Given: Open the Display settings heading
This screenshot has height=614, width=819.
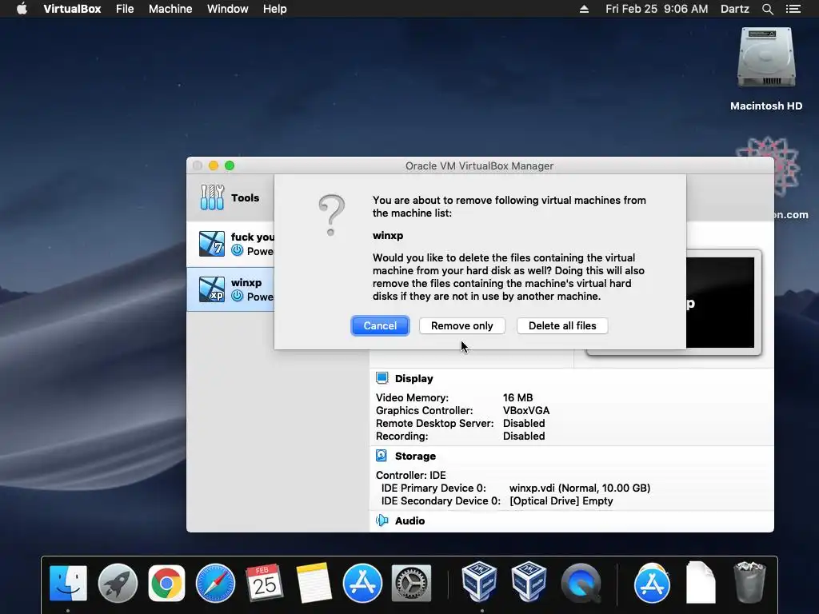Looking at the screenshot, I should [413, 378].
